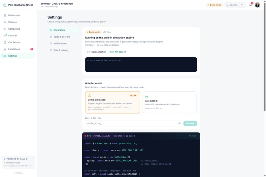The height and width of the screenshot is (177, 266).
Task: Click the Settings gear icon
Action: (x=5, y=56)
